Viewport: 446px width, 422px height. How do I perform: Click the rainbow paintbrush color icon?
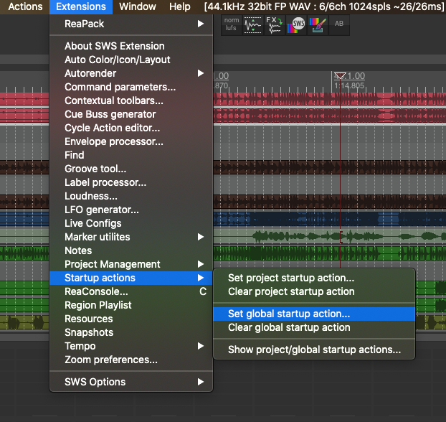point(318,25)
